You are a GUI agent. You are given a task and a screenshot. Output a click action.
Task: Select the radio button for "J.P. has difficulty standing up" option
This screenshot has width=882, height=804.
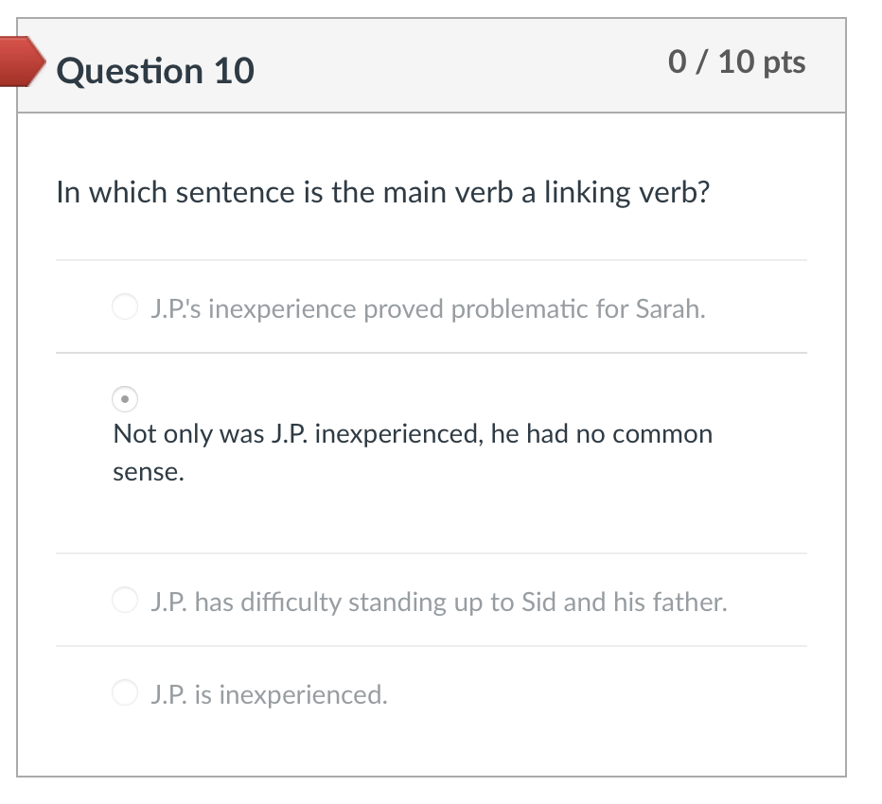(x=124, y=599)
